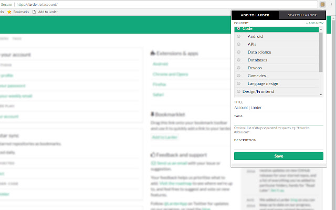Pick the Game dev folder radio button
The image size is (336, 210).
pyautogui.click(x=238, y=76)
